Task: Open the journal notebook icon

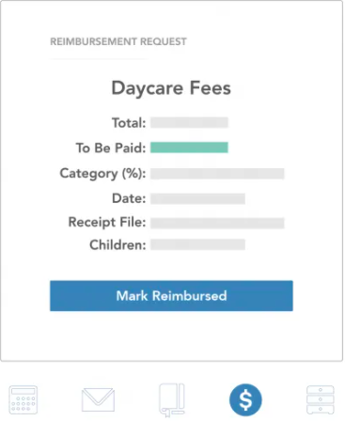Action: 172,400
